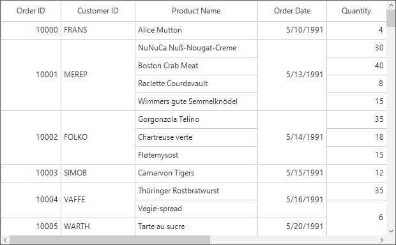Select the merged order 10001 cell
Image resolution: width=396 pixels, height=245 pixels.
click(31, 75)
